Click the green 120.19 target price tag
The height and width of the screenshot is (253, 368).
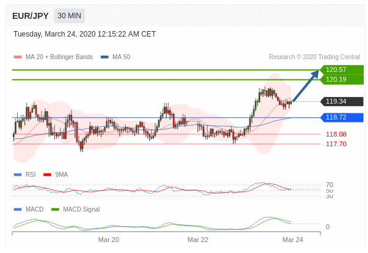(x=341, y=79)
